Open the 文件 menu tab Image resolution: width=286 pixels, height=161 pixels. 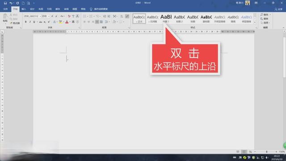tap(5, 9)
